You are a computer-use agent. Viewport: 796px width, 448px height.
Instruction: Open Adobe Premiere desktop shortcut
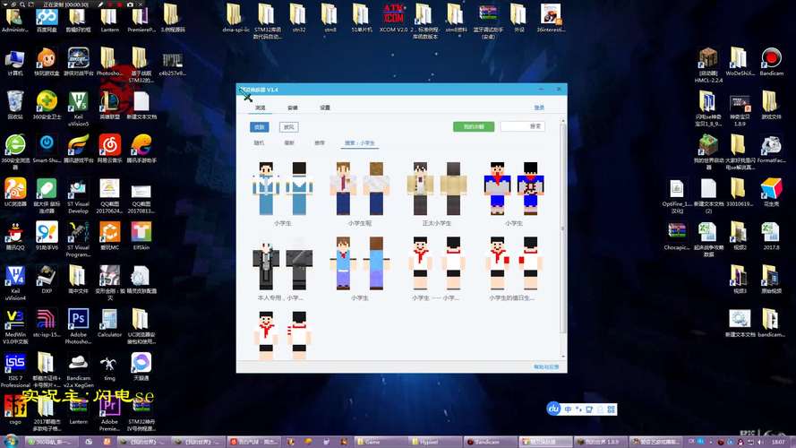[x=109, y=414]
